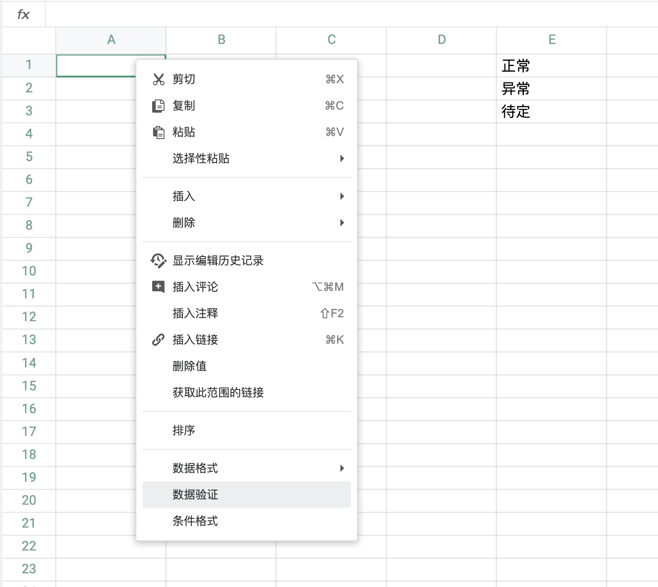Choose 剪切 from the context menu

247,79
